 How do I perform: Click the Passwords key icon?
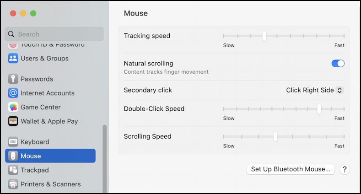coord(13,79)
